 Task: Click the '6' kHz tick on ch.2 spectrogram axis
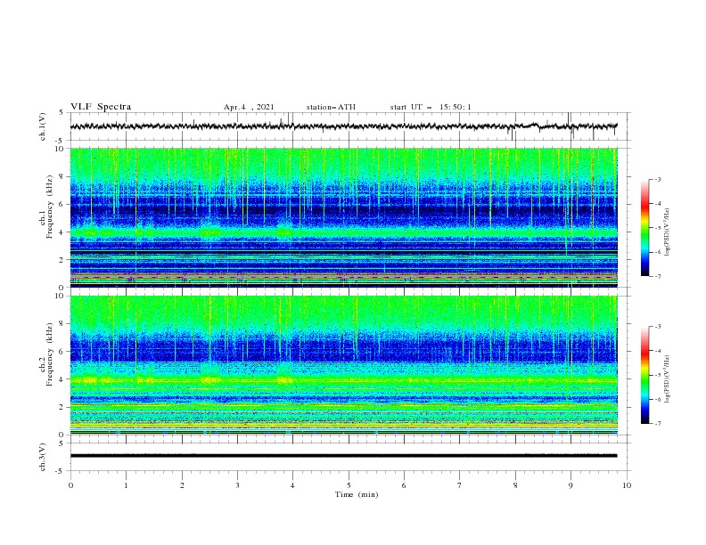(x=62, y=352)
